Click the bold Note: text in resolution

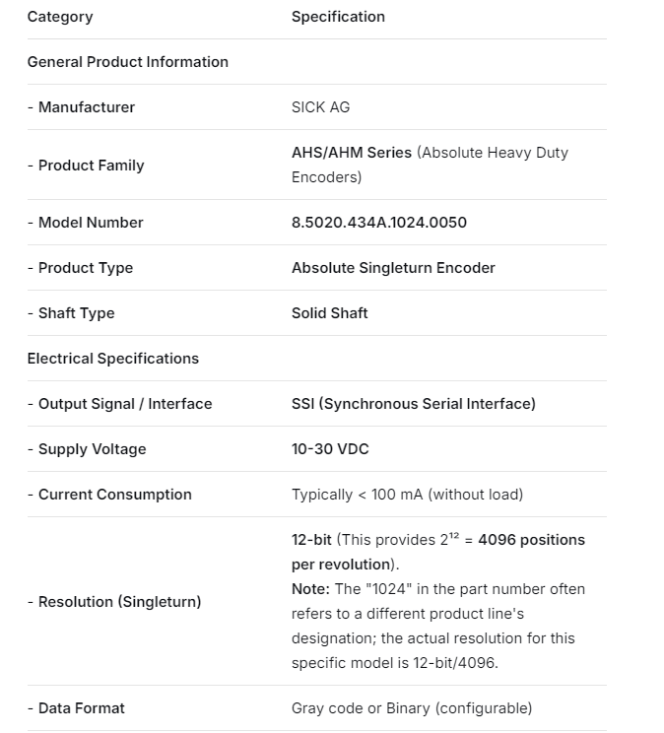tap(310, 589)
